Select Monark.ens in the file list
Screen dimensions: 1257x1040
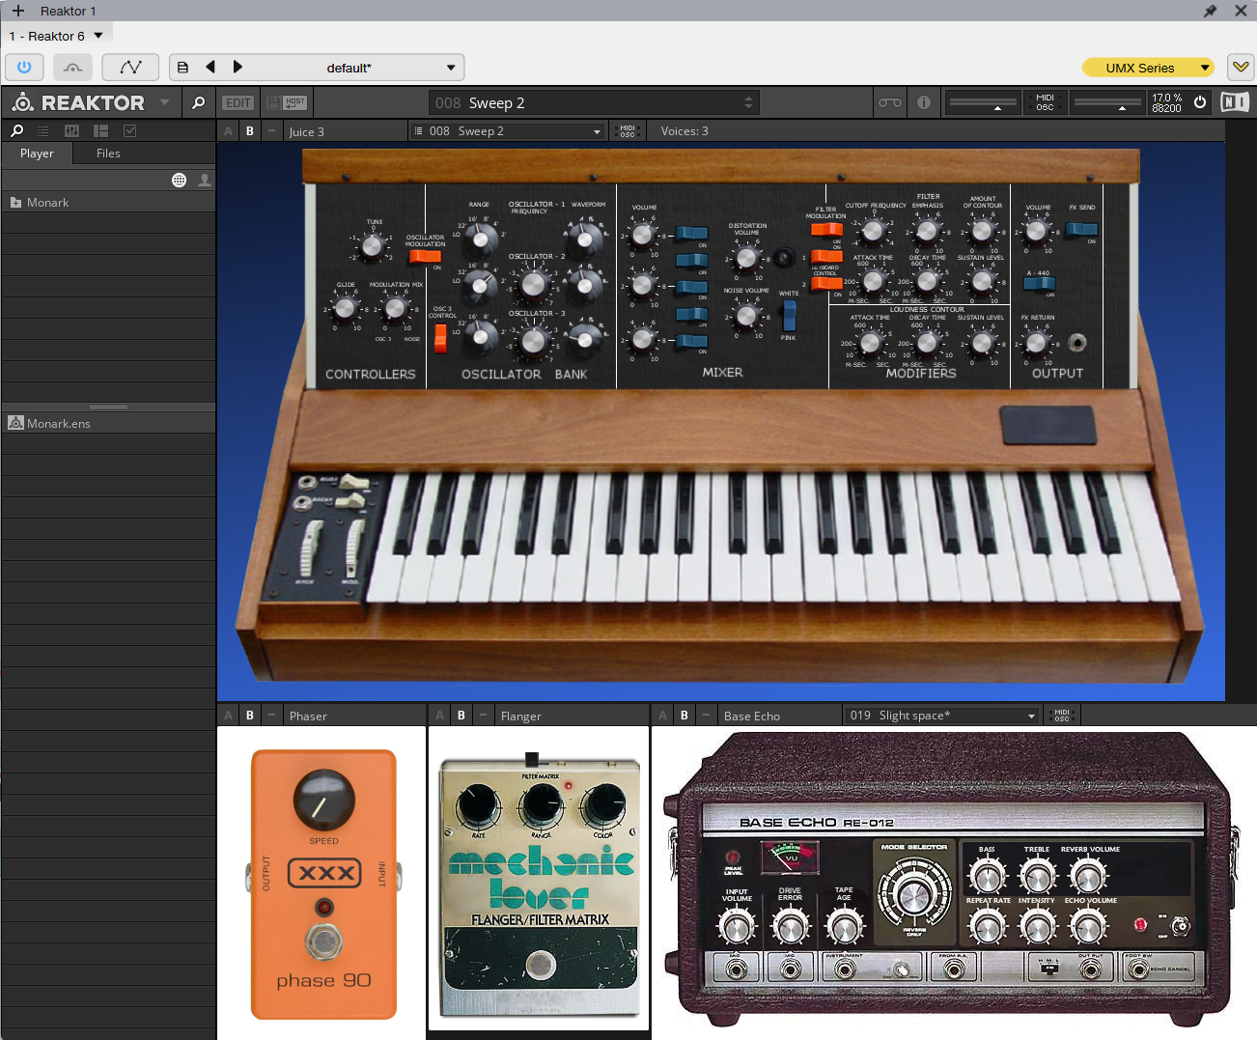108,423
